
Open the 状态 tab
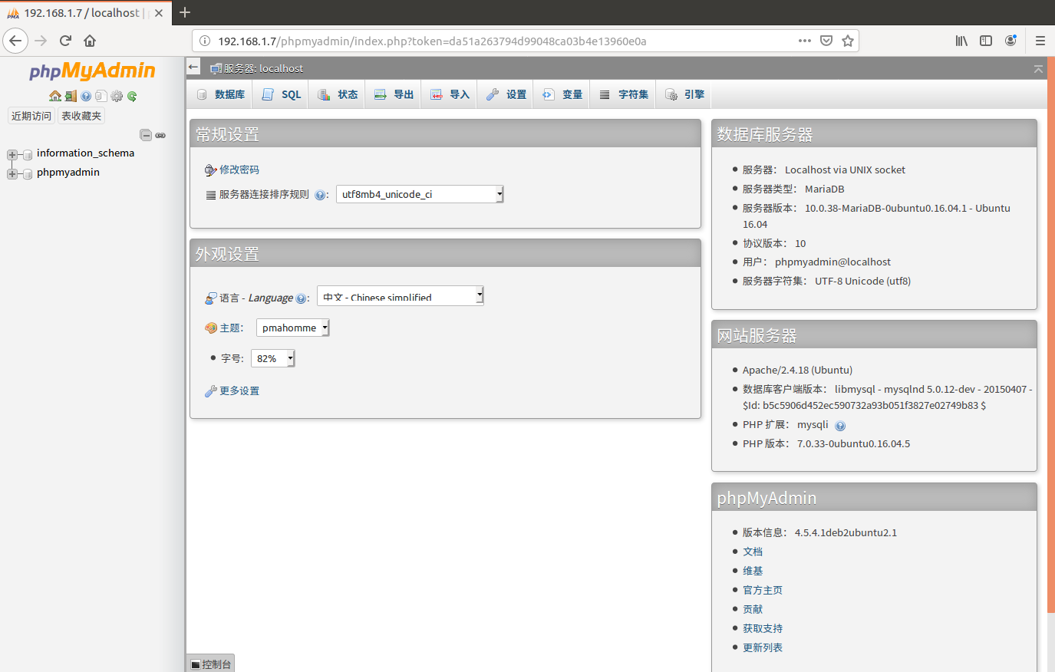click(338, 94)
